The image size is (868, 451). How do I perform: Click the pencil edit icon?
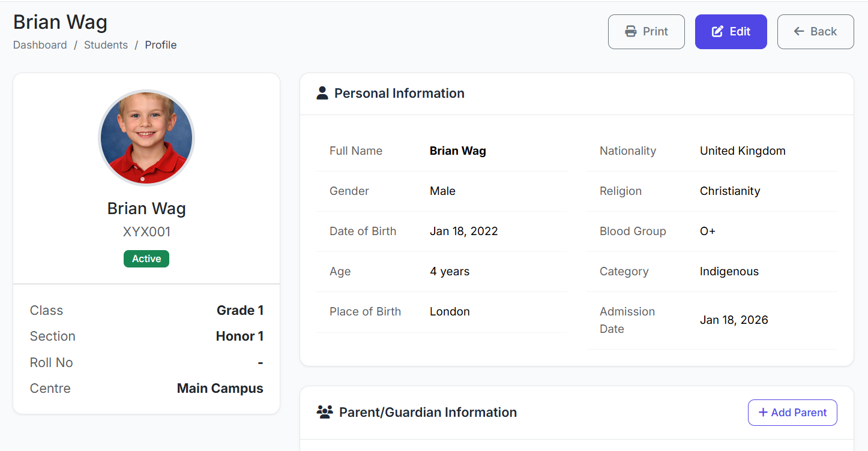(x=717, y=32)
